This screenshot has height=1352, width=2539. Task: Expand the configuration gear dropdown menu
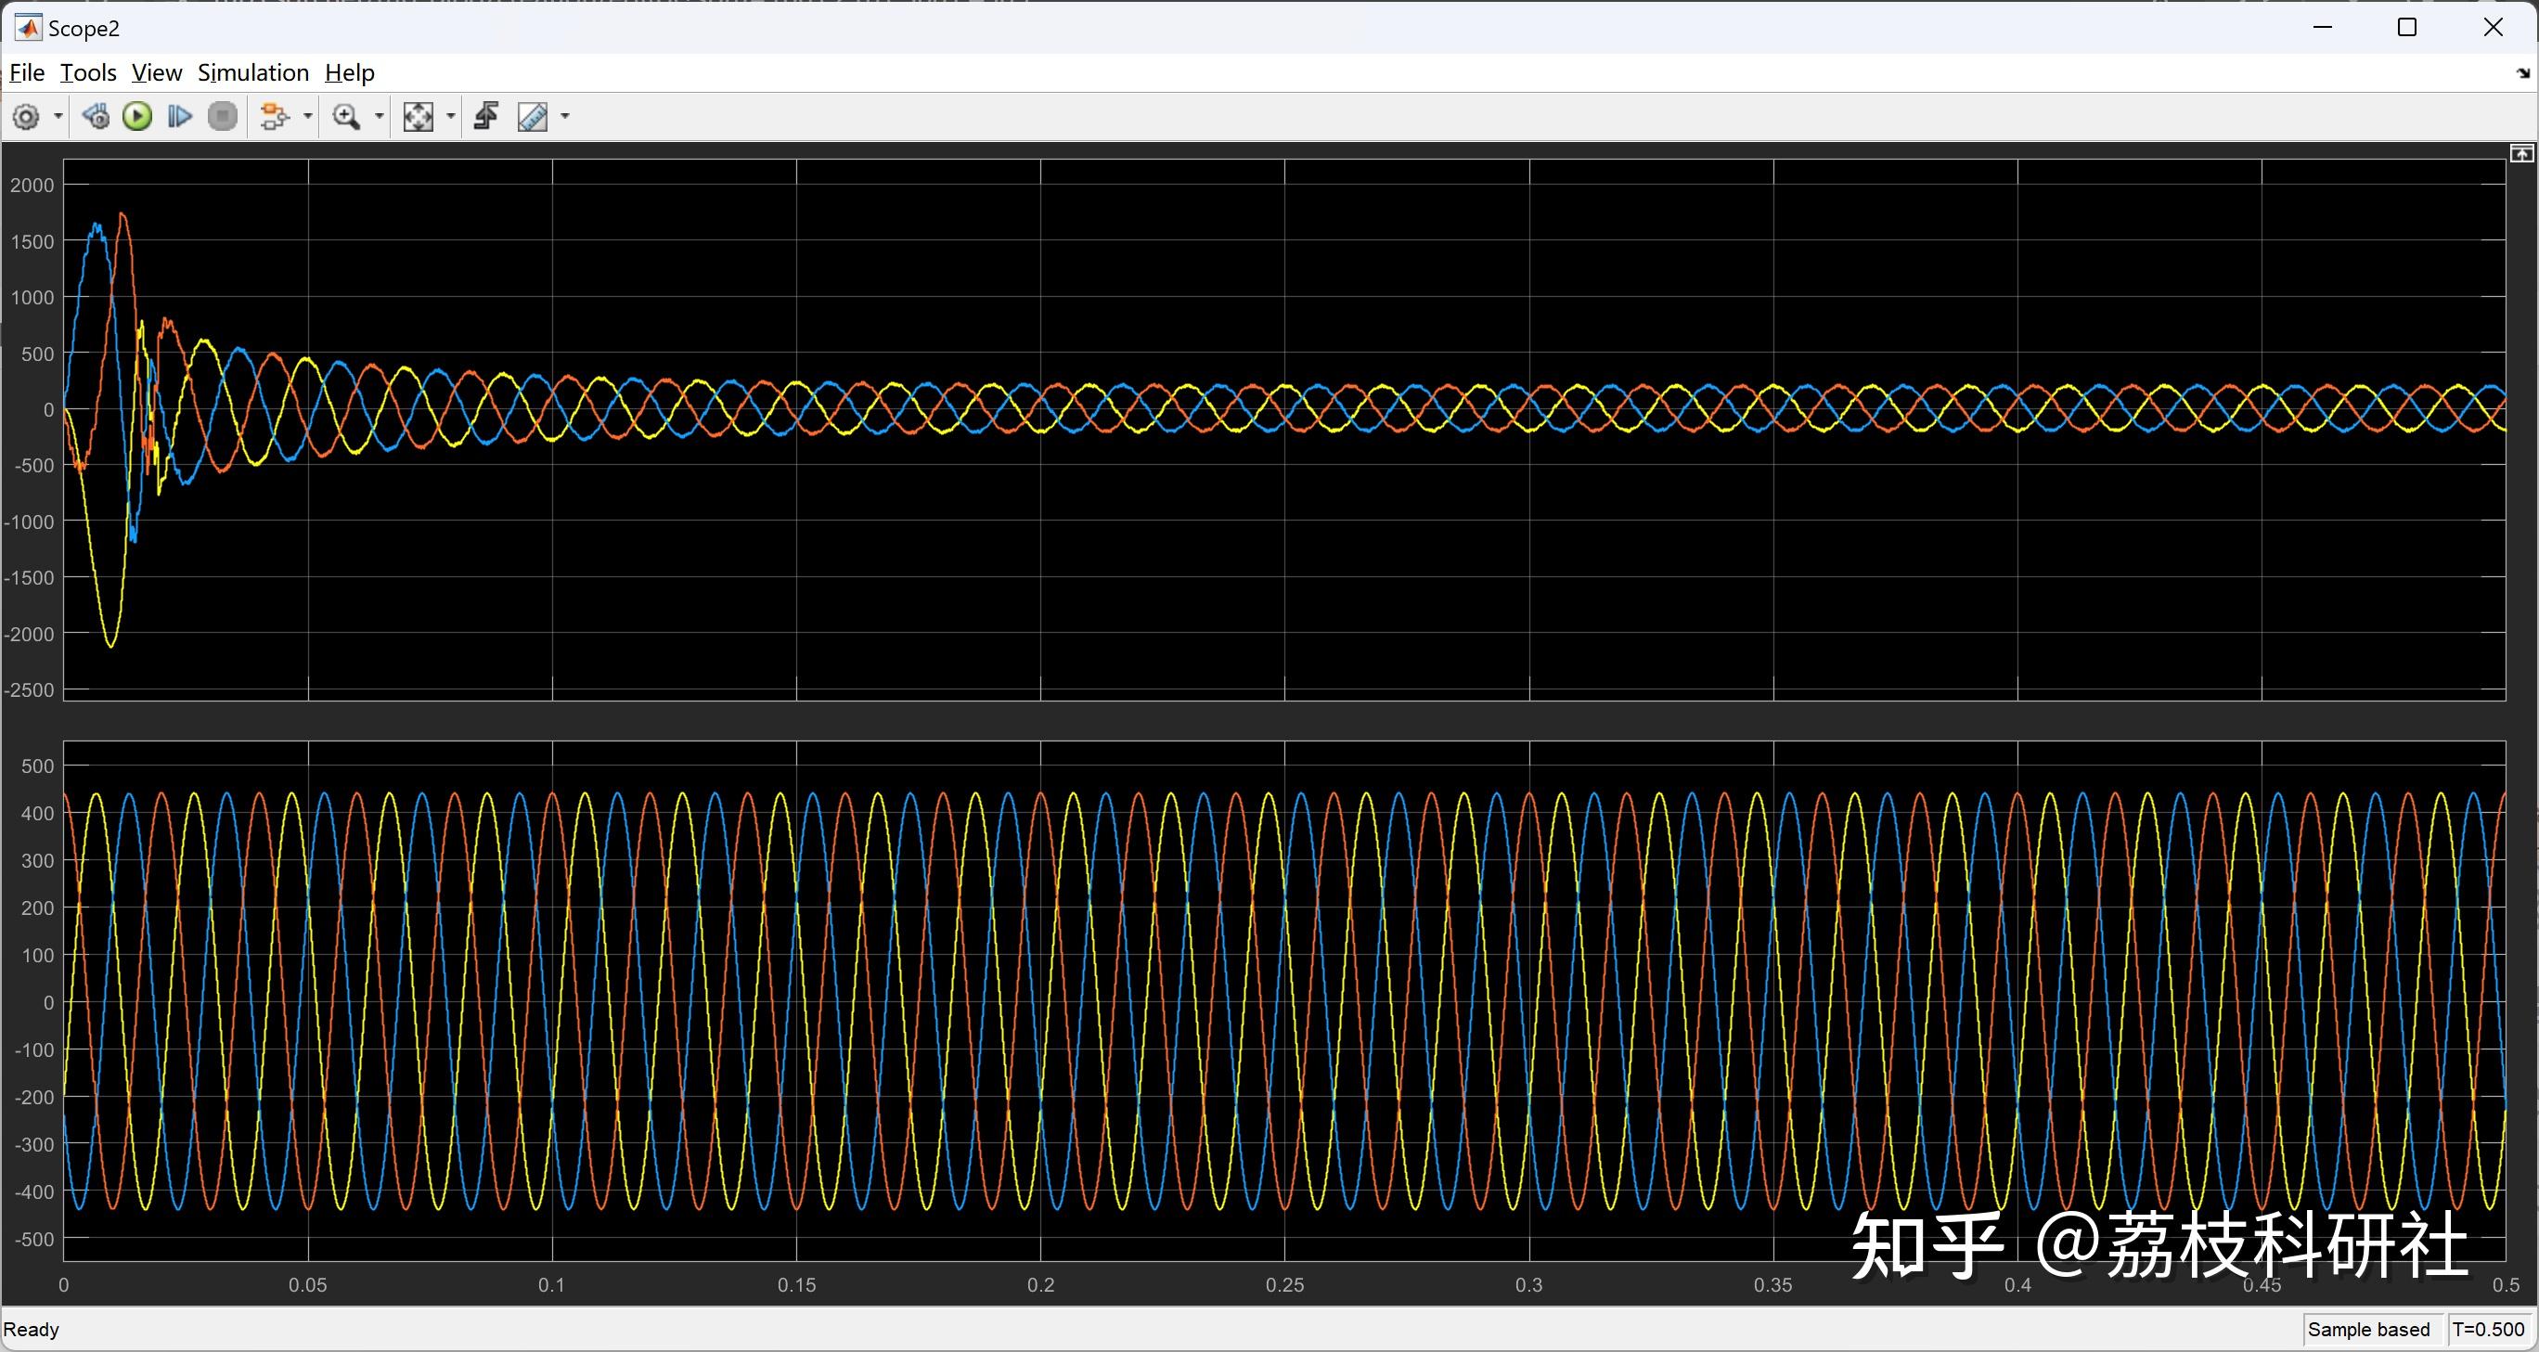[57, 116]
